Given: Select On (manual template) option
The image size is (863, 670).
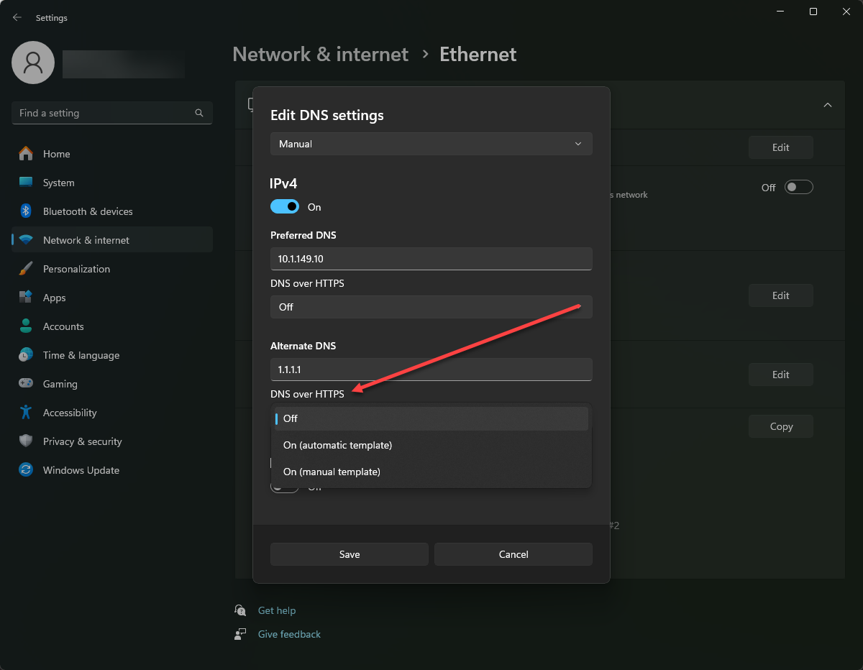Looking at the screenshot, I should 332,472.
